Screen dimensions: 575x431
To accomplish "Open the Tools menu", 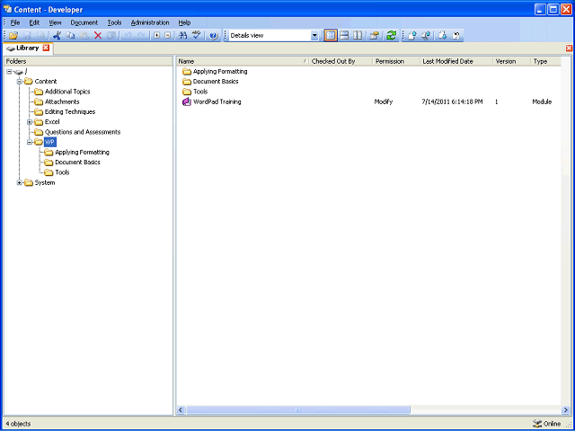I will (114, 22).
